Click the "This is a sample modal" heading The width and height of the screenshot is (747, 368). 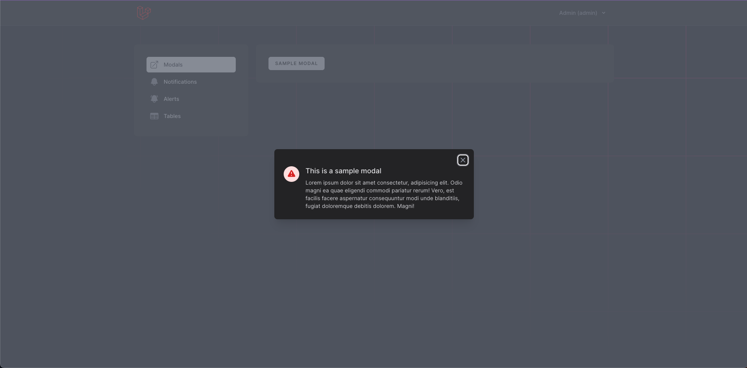343,171
